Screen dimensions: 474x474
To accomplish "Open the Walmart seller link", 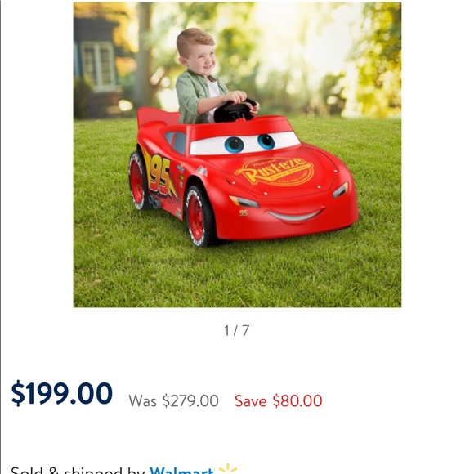I will 182,470.
